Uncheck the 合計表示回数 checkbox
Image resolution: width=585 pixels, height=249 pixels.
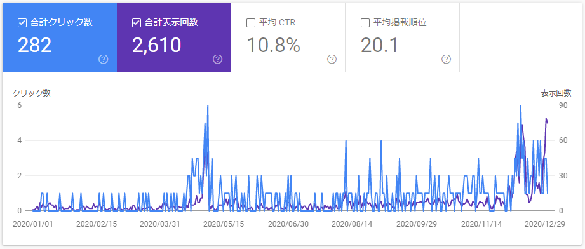click(x=136, y=23)
